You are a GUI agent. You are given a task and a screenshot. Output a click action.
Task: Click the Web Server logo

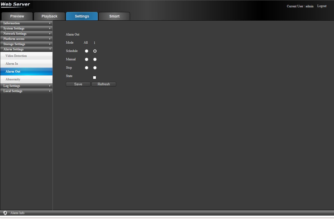click(16, 4)
